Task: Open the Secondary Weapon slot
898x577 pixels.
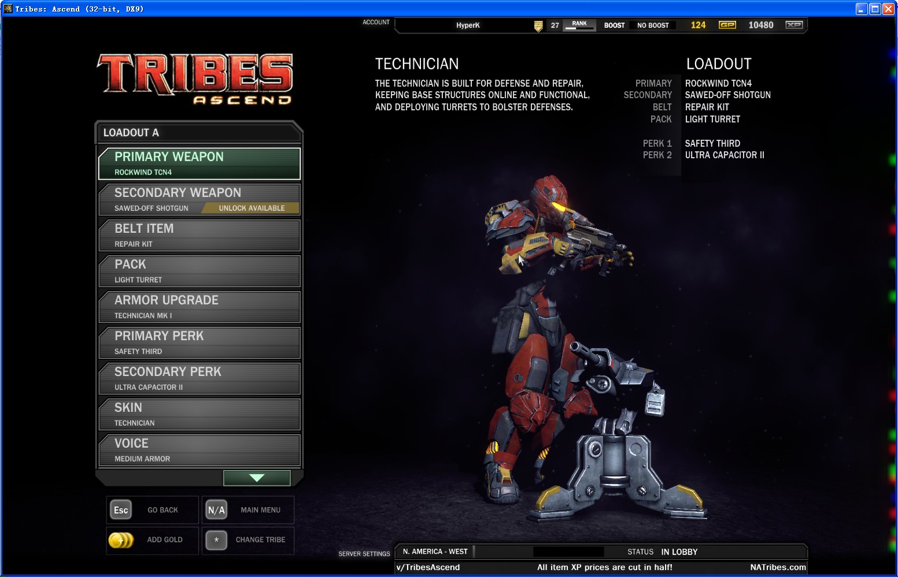Action: click(199, 199)
